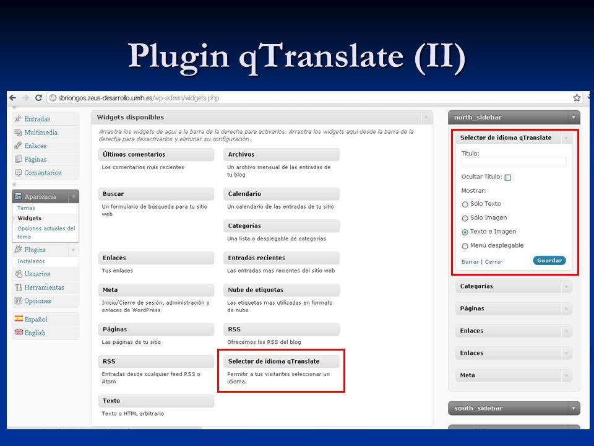Click the Usuarios people icon

pyautogui.click(x=19, y=274)
